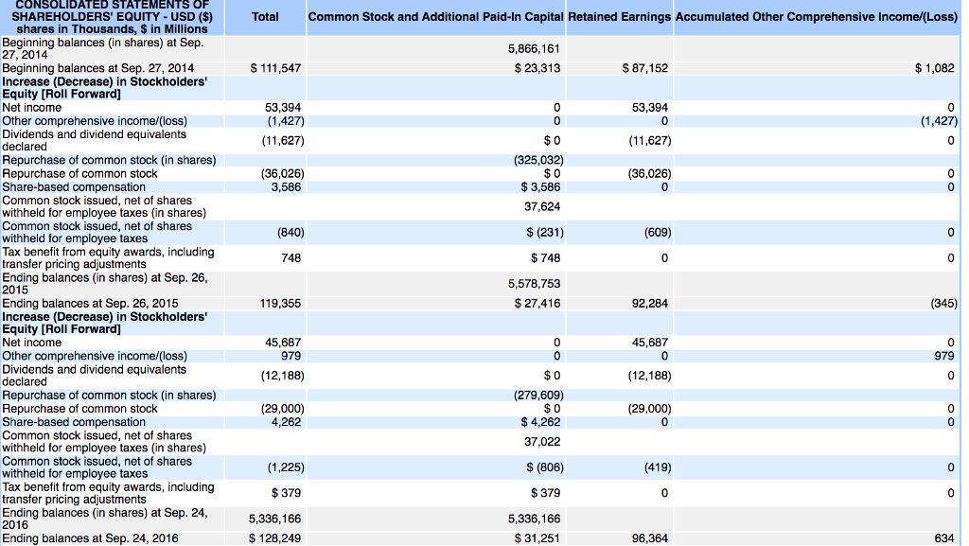This screenshot has width=969, height=546.
Task: Click the 5,866,161 beginning shares value
Action: [x=534, y=49]
